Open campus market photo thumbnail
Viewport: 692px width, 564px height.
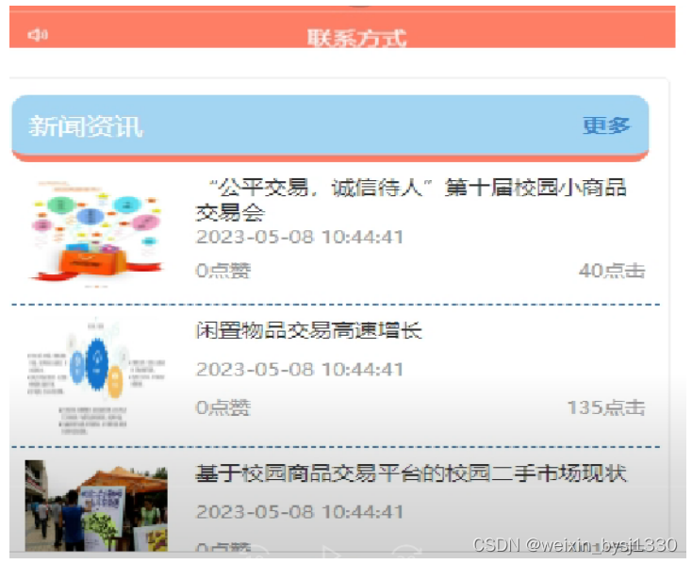(x=96, y=506)
